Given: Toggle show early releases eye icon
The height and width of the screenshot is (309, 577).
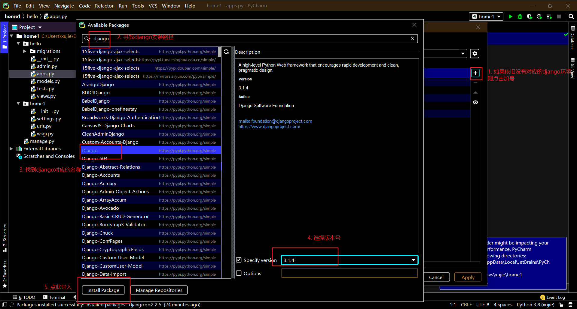Looking at the screenshot, I should pyautogui.click(x=475, y=102).
